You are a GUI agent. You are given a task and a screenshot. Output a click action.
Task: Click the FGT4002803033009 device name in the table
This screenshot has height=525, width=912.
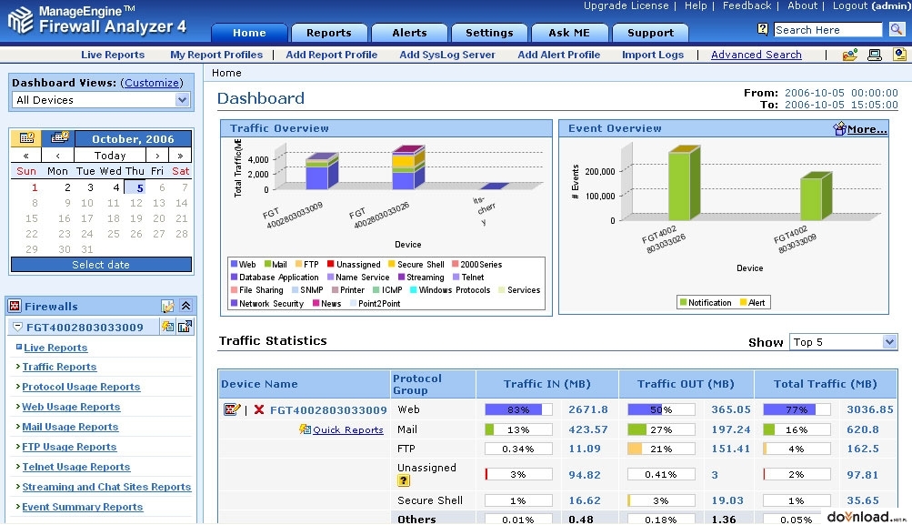pos(328,409)
